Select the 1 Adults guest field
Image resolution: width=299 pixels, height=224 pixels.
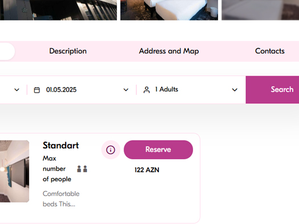pos(191,90)
